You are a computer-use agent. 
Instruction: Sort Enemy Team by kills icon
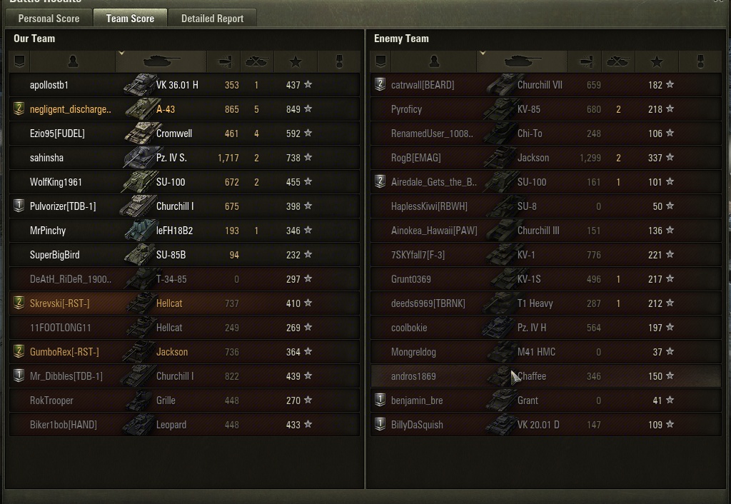coord(617,61)
